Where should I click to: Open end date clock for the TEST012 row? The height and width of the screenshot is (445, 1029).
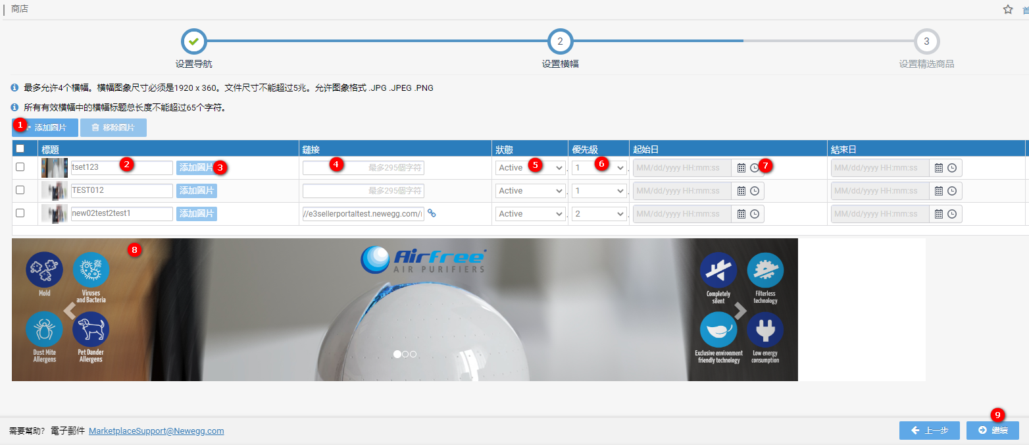(952, 191)
